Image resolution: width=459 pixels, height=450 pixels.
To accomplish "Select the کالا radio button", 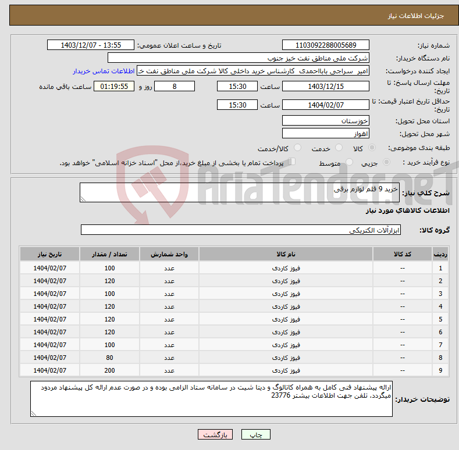I will tap(372, 148).
